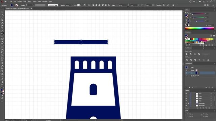Click horizontal align center in control bar
Image resolution: width=216 pixels, height=121 pixels.
(x=96, y=5)
